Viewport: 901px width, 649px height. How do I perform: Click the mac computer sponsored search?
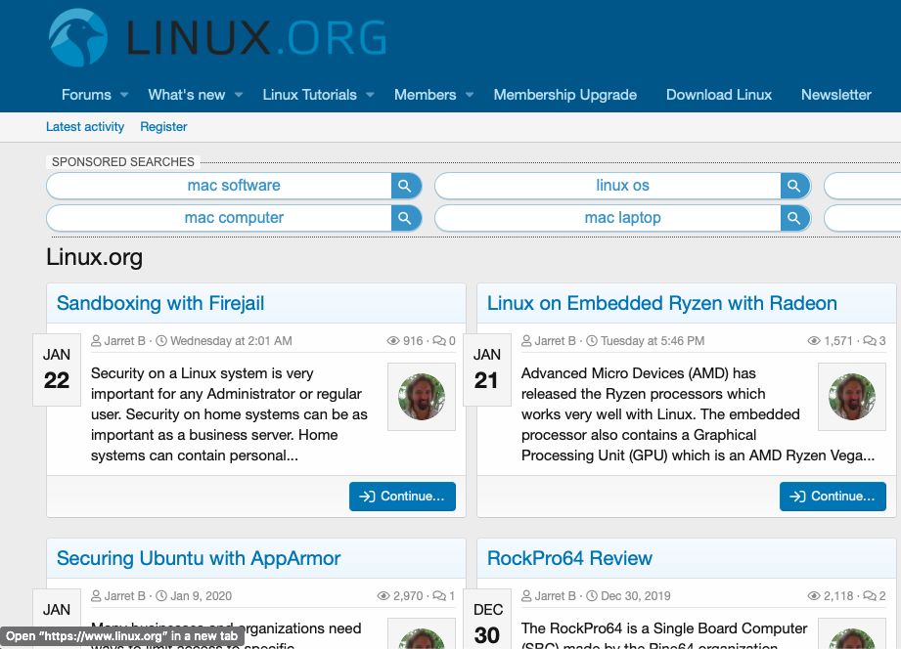point(234,218)
